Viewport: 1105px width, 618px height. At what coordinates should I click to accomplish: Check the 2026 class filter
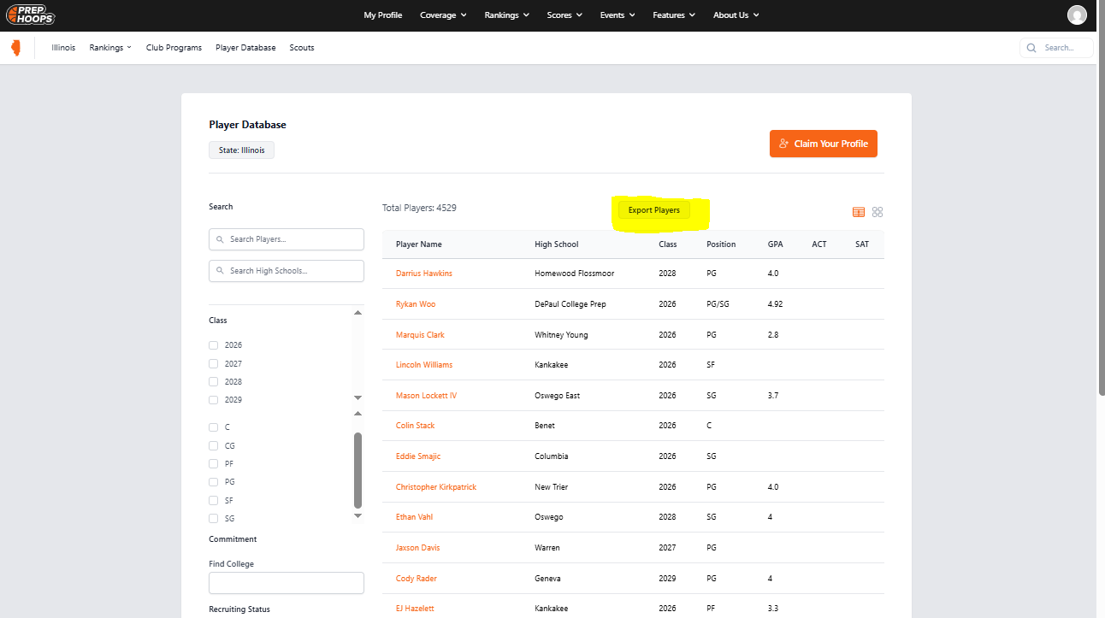[x=213, y=344]
